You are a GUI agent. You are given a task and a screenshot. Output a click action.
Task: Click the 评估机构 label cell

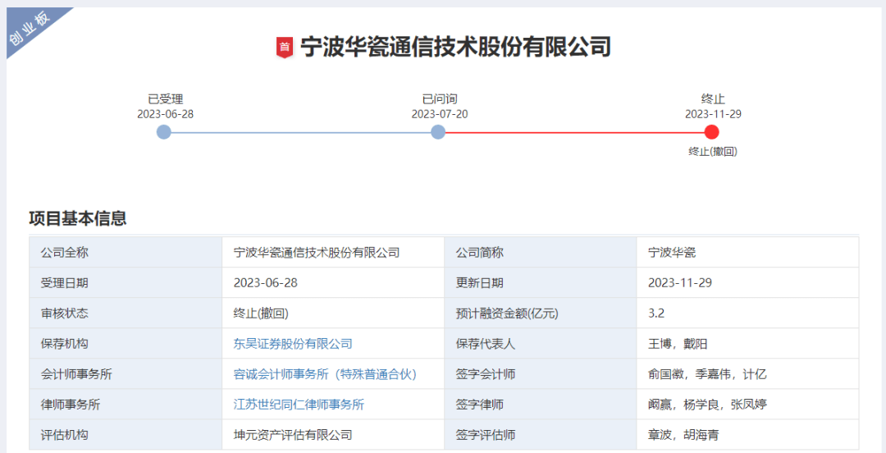[126, 435]
